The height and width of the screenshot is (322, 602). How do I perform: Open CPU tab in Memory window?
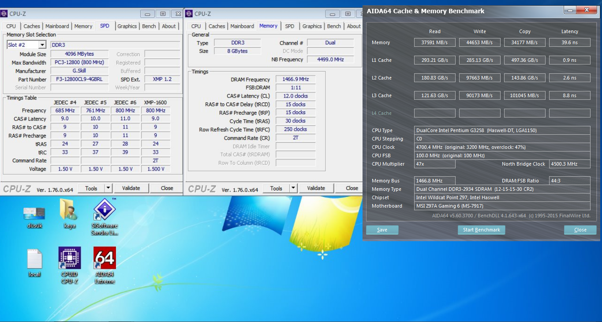196,26
